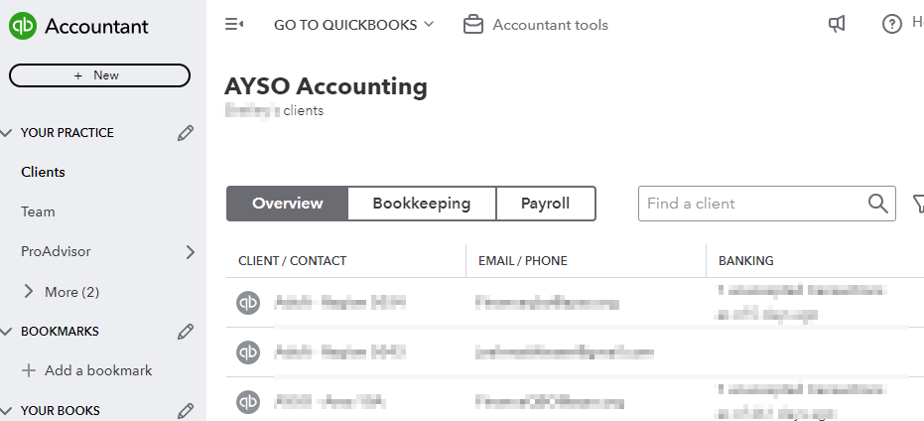The height and width of the screenshot is (421, 924).
Task: Open the Go To QuickBooks dropdown
Action: click(353, 25)
